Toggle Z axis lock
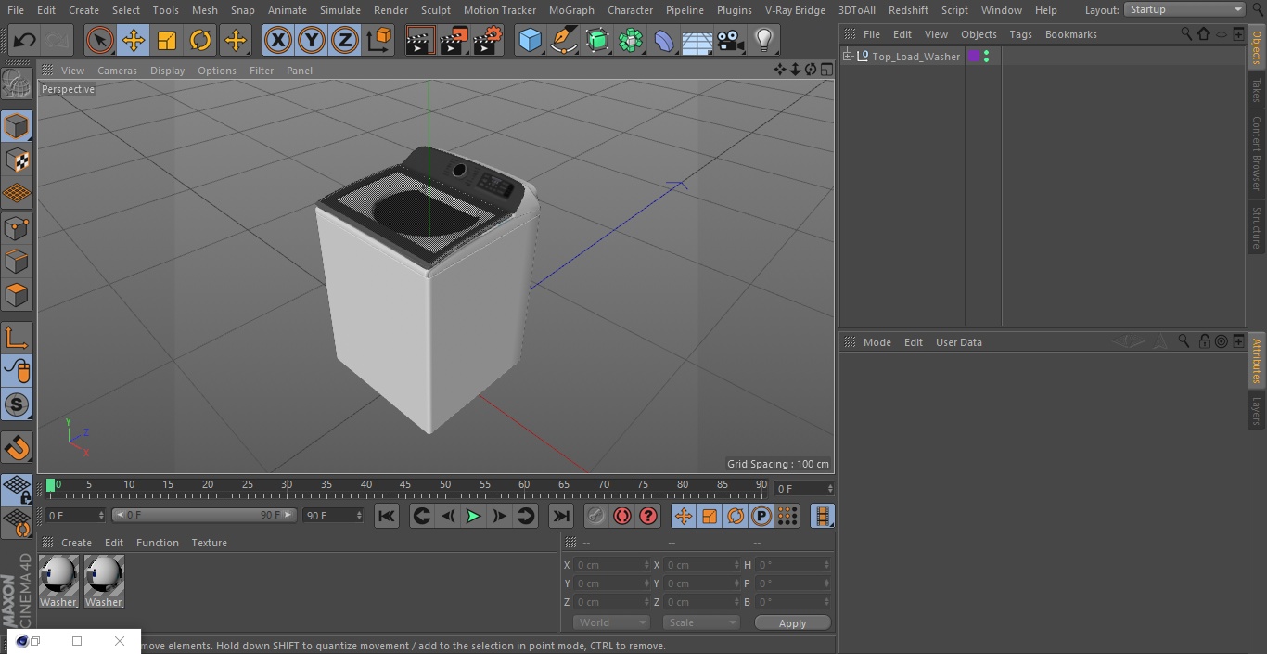The width and height of the screenshot is (1267, 654). click(345, 40)
